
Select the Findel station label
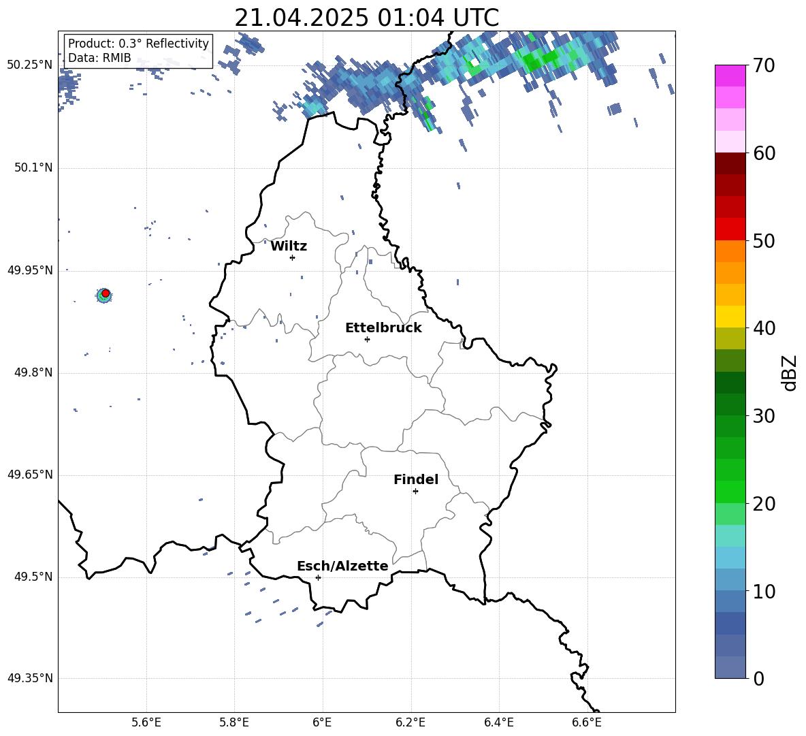416,479
